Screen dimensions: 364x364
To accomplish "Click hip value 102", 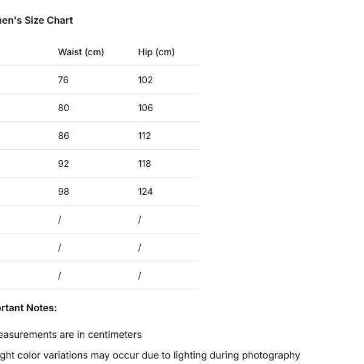I will (x=145, y=80).
